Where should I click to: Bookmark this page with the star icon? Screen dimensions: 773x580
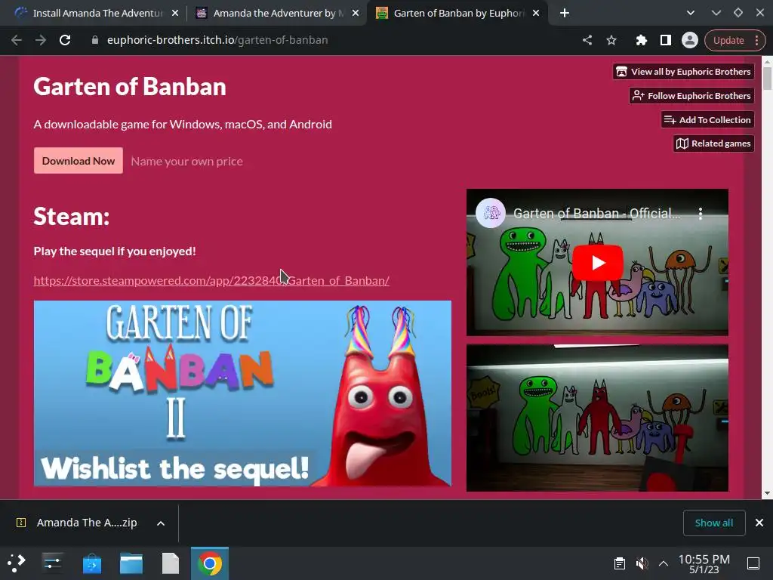click(x=611, y=40)
